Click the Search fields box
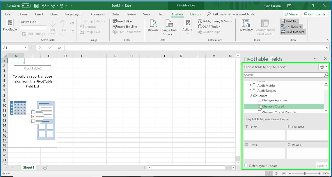 click(284, 75)
